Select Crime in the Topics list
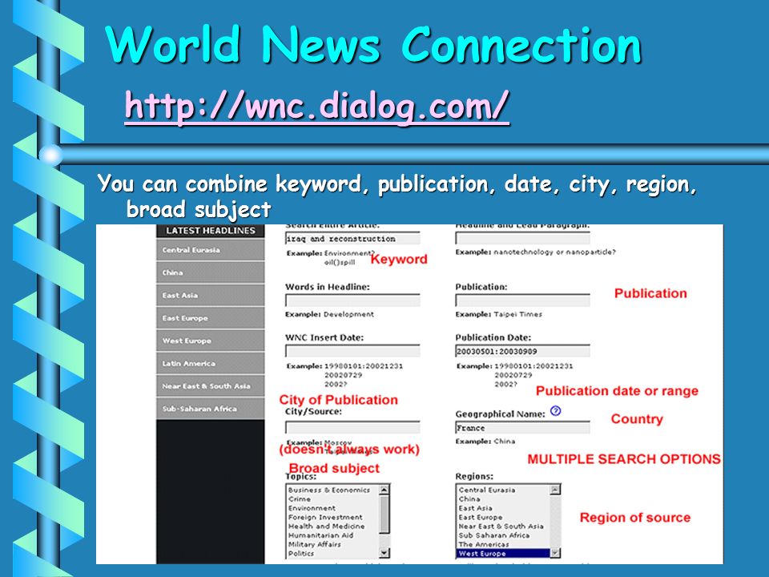Viewport: 769px width, 577px height. coord(300,499)
